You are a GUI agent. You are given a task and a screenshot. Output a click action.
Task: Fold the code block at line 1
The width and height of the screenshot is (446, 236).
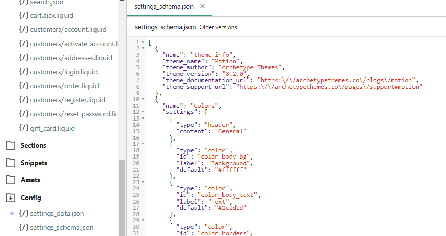[143, 42]
